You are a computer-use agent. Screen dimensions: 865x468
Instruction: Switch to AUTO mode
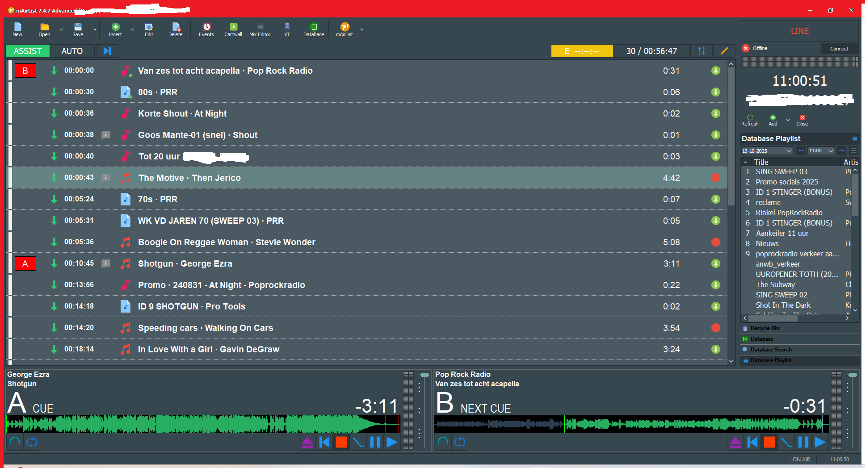pos(72,51)
